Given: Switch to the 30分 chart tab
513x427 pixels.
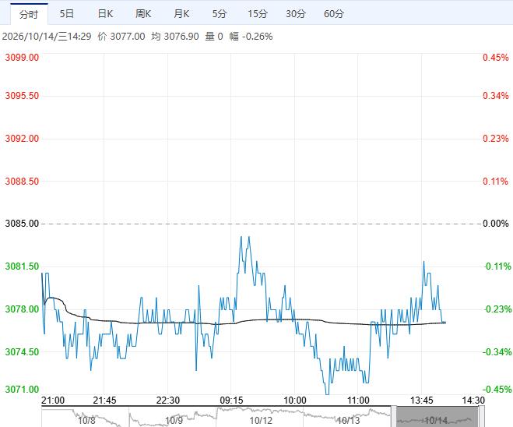Looking at the screenshot, I should coord(296,14).
